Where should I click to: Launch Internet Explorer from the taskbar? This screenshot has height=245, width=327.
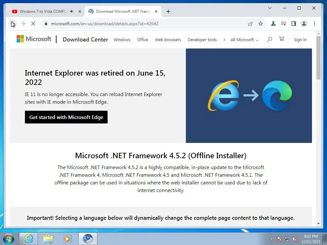point(28,239)
